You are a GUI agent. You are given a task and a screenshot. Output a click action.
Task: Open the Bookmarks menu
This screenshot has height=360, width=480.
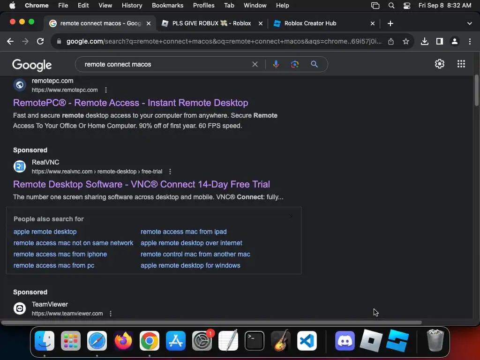click(167, 6)
